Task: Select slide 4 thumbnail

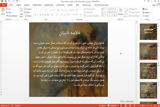Action: (148, 90)
